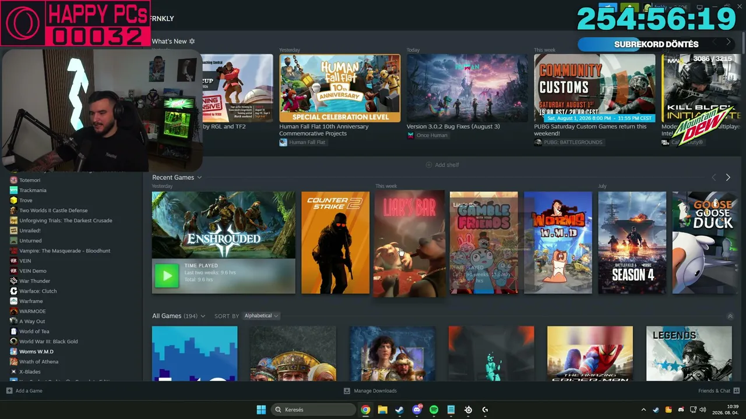This screenshot has width=746, height=419.
Task: Show hidden system tray icons
Action: click(643, 410)
